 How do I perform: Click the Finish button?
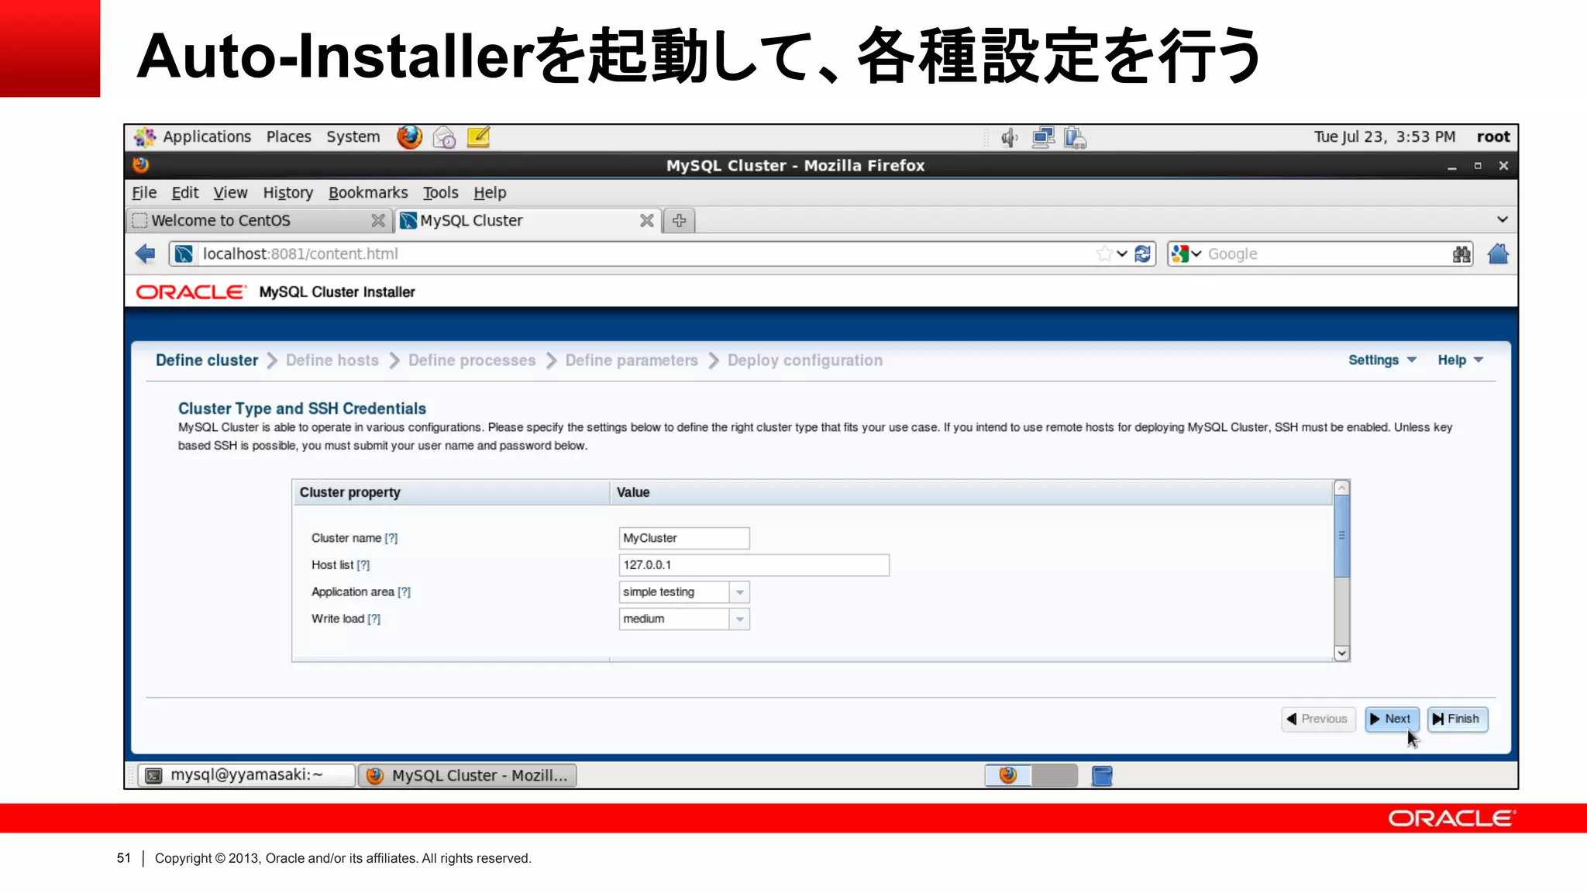[1458, 719]
